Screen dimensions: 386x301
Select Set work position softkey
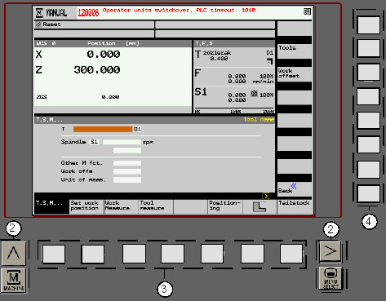coord(87,206)
